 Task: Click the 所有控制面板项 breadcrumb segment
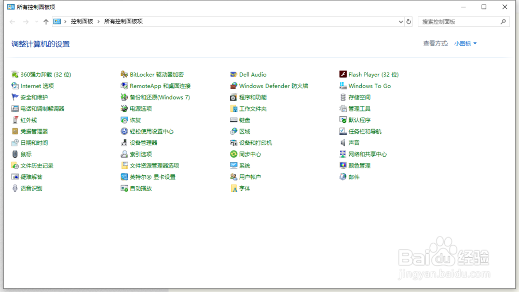click(x=123, y=21)
